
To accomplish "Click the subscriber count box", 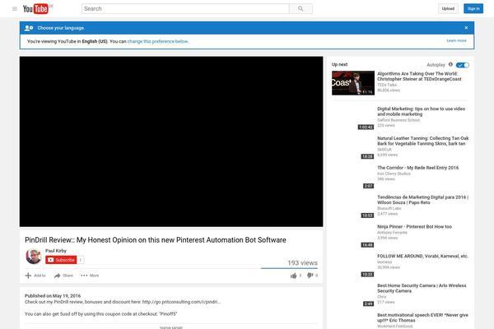I will (x=81, y=260).
